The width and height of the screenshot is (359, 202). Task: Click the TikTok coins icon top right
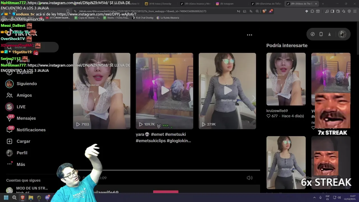(313, 34)
